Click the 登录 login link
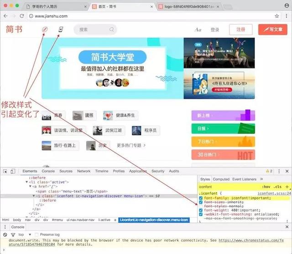Image resolution: width=292 pixels, height=254 pixels. coord(215,30)
